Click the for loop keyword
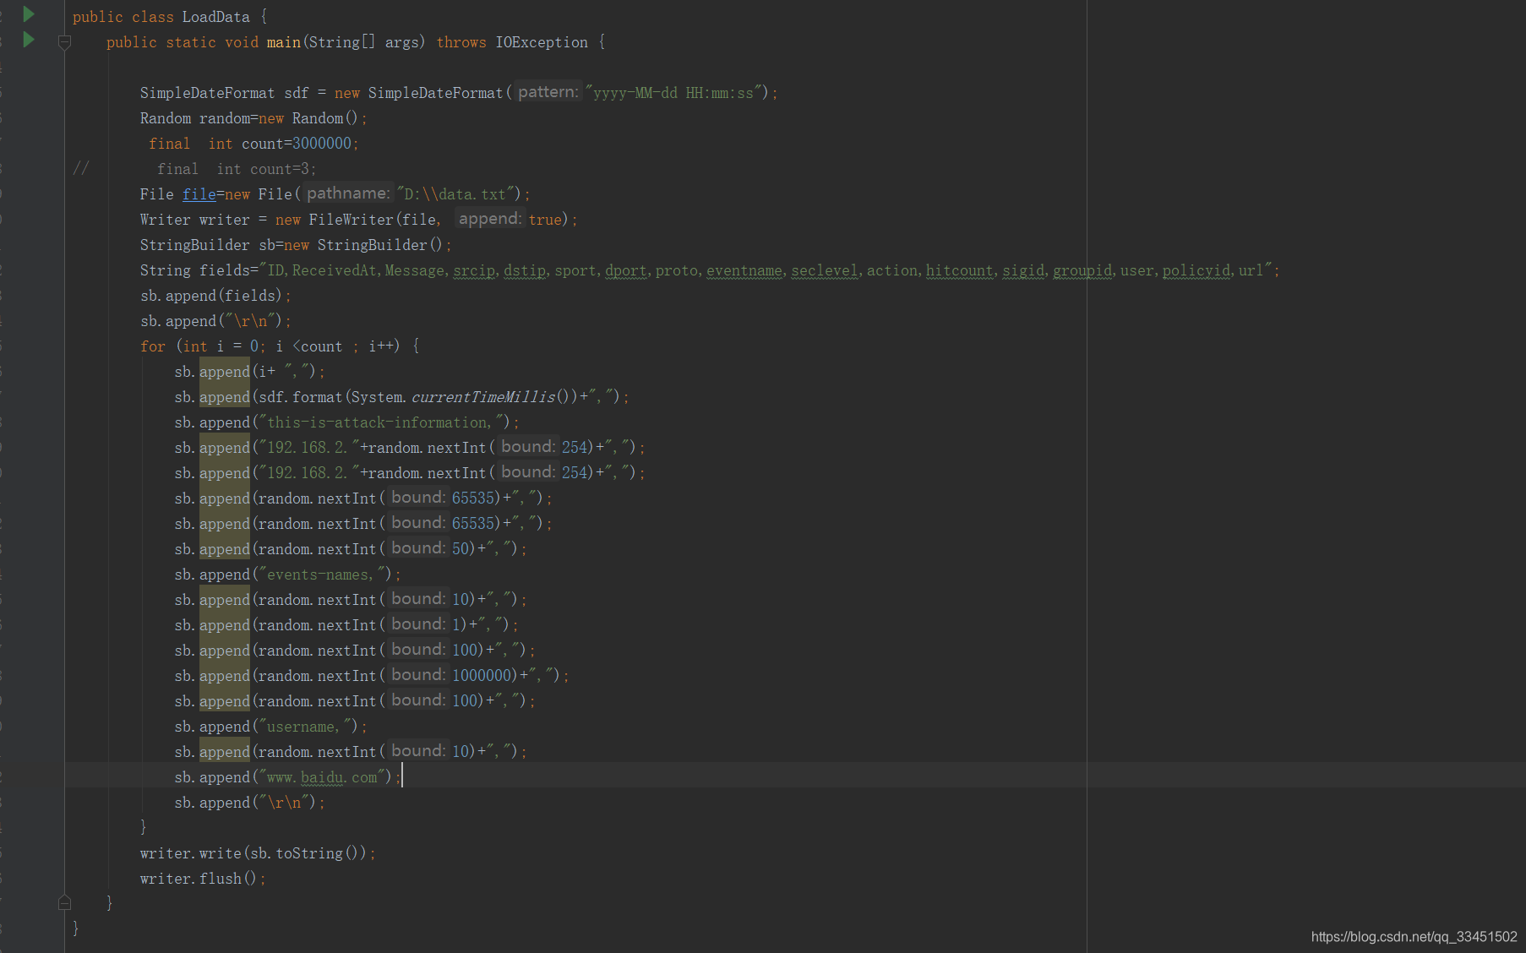This screenshot has height=953, width=1526. 153,346
